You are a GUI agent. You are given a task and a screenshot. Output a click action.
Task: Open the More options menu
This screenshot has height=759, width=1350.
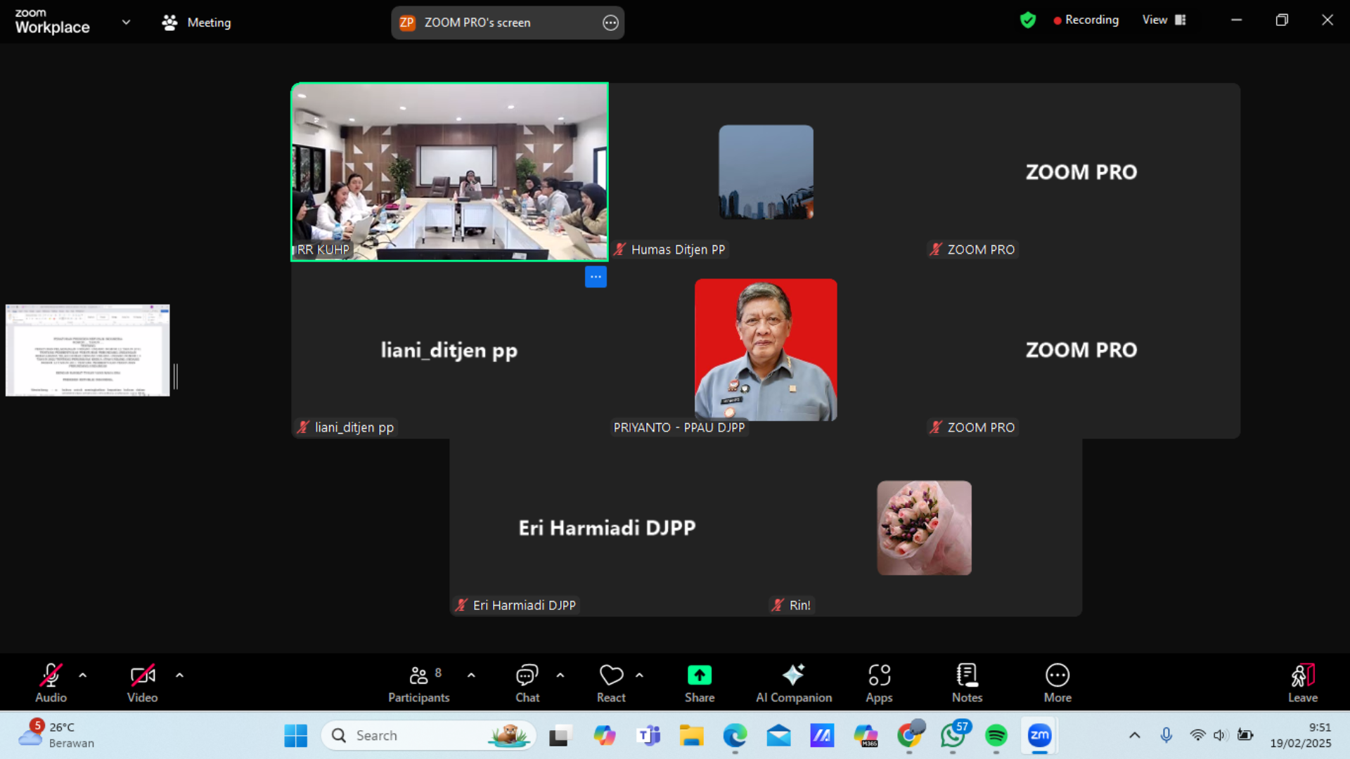pyautogui.click(x=1057, y=682)
